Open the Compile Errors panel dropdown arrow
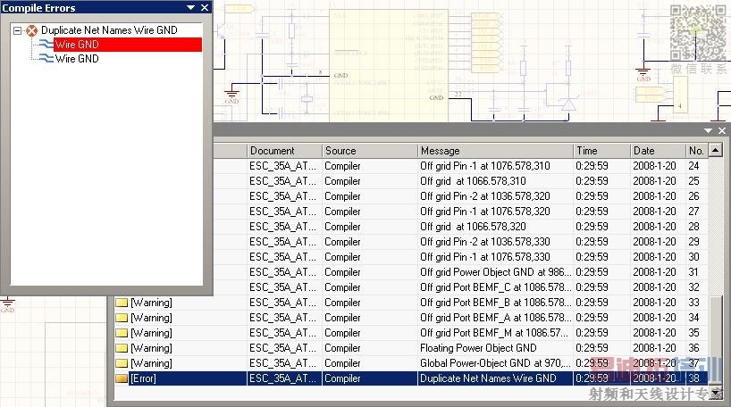Viewport: 731px width, 407px height. click(190, 7)
